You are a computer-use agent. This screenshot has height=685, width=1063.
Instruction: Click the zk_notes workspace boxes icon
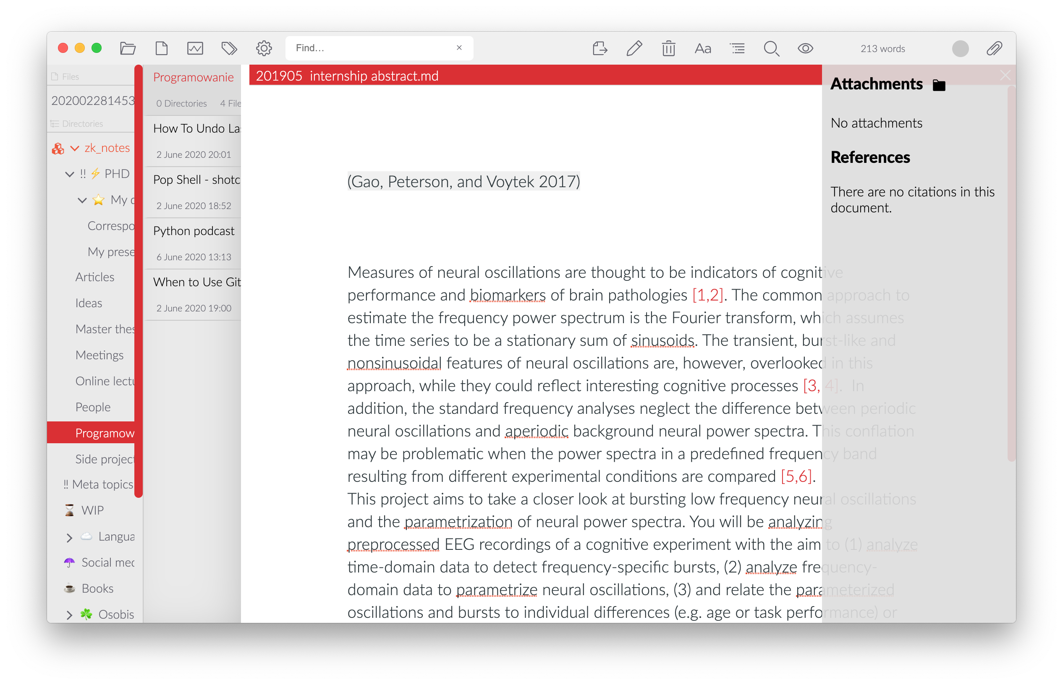[58, 148]
